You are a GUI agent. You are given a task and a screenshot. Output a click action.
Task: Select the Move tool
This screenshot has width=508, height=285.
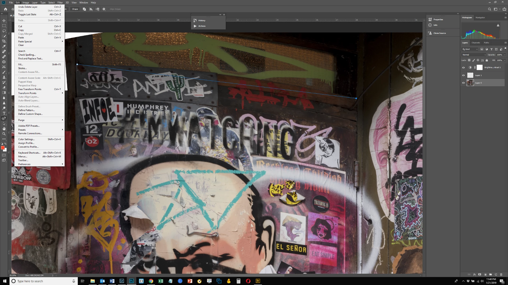(x=4, y=21)
